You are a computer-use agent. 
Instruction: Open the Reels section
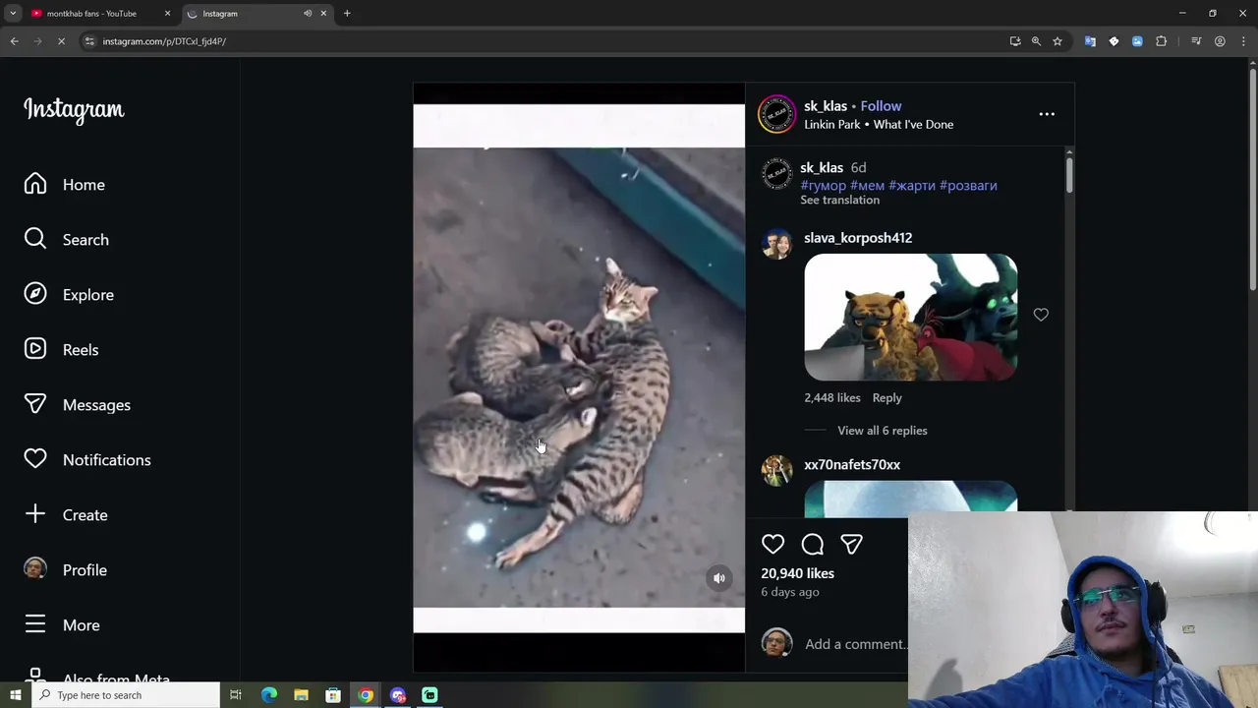tap(61, 350)
